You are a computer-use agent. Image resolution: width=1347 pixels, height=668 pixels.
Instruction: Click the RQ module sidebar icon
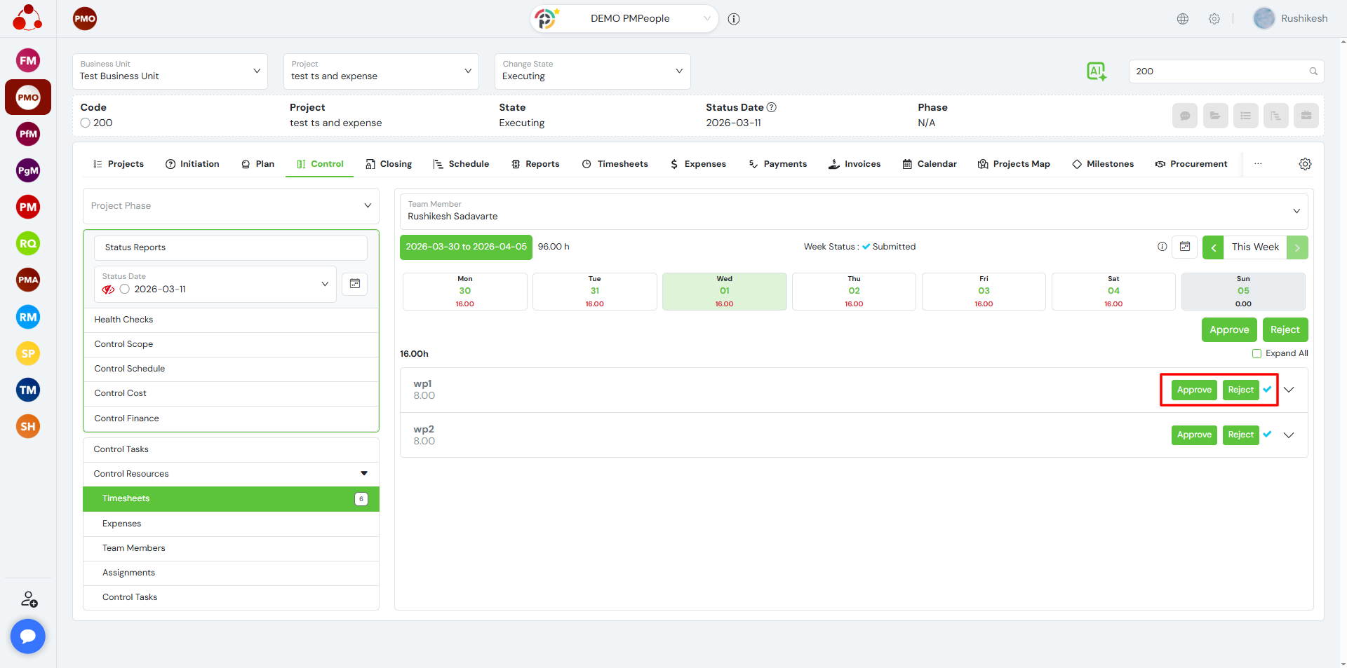pos(28,243)
